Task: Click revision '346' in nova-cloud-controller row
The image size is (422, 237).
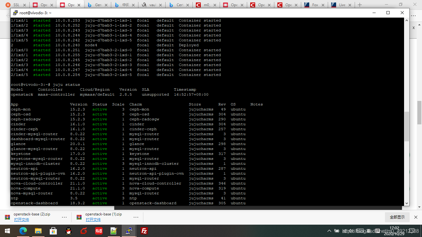Action: (222, 183)
